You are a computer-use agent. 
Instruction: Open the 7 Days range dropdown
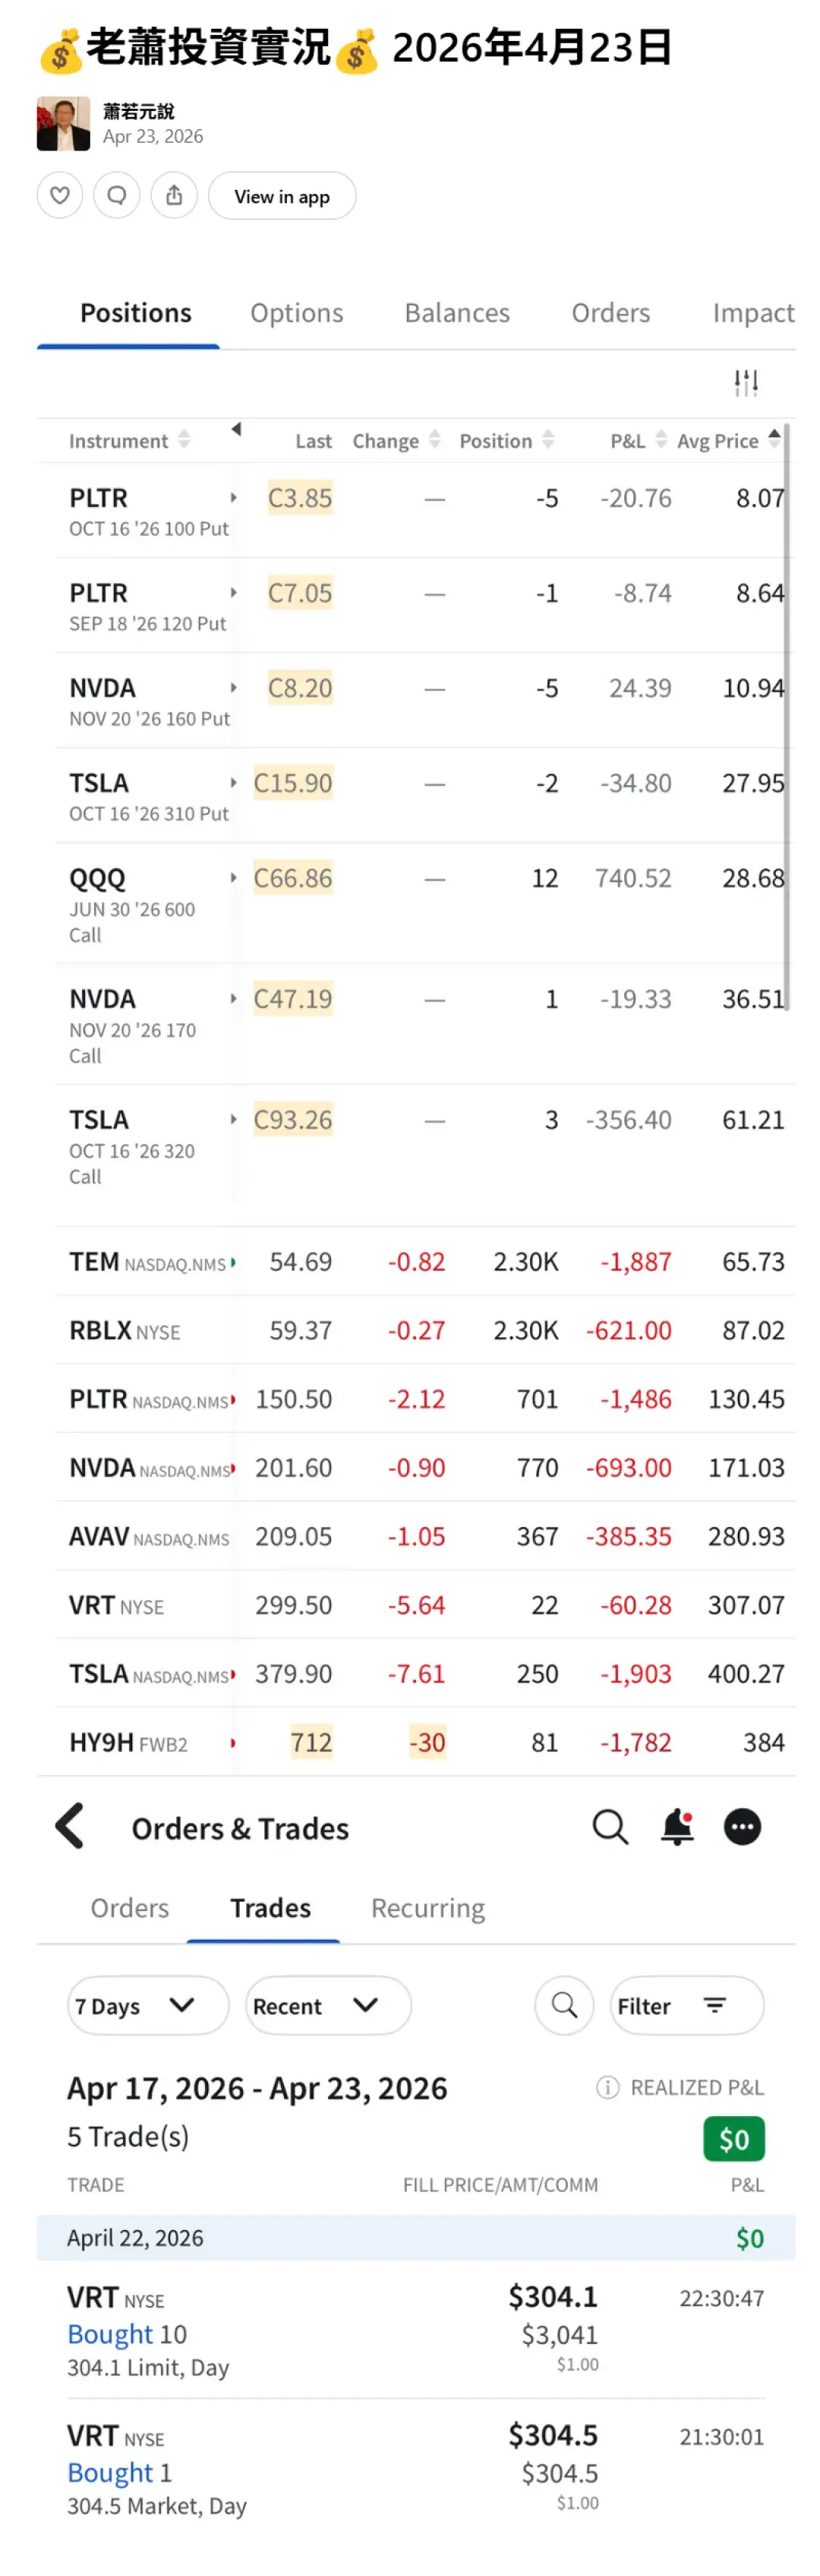[x=148, y=2005]
